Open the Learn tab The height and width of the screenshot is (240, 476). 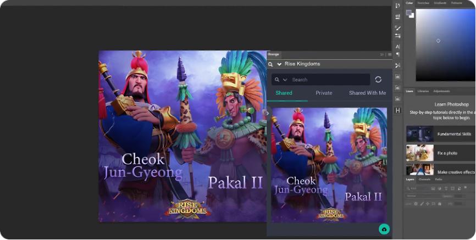[x=409, y=91]
